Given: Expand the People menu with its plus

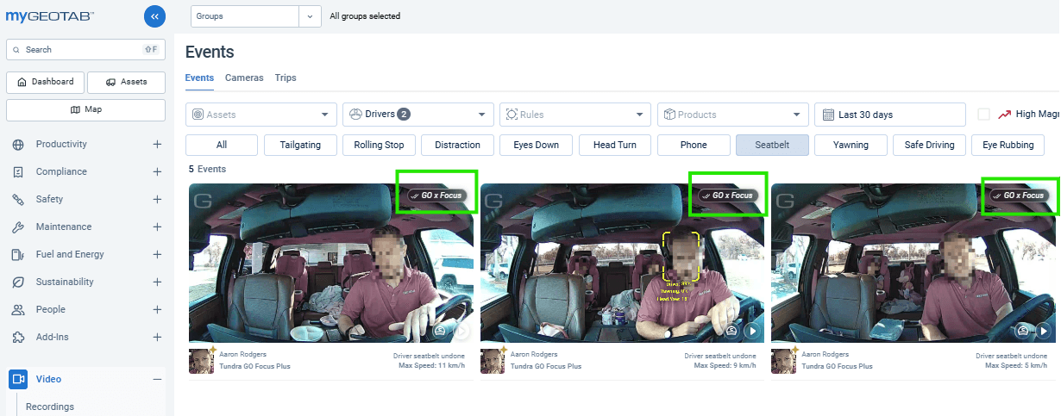Looking at the screenshot, I should click(x=157, y=310).
